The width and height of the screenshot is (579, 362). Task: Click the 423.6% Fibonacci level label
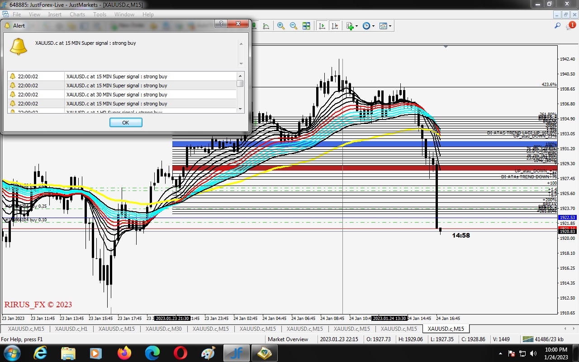[x=549, y=85]
